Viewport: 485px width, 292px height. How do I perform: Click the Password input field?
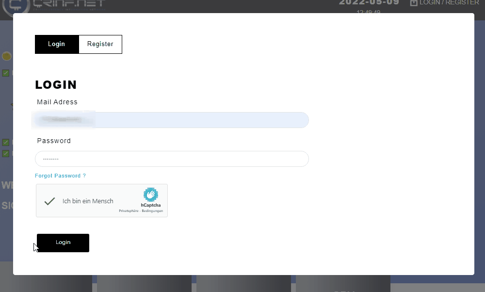[x=172, y=159]
